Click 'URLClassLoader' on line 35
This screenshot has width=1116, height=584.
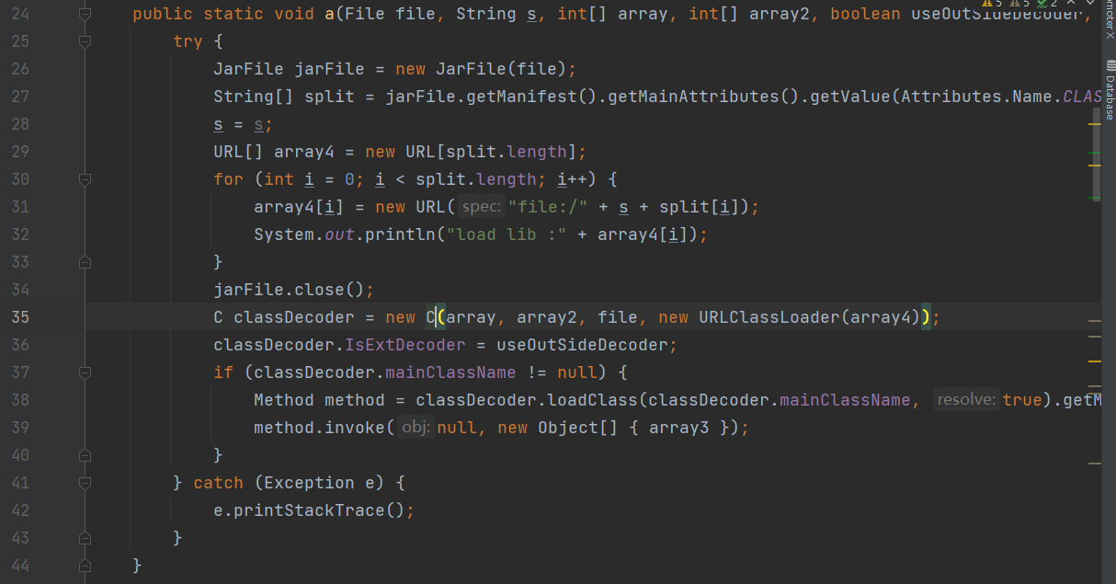(x=769, y=317)
